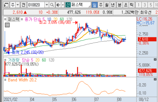Select the 주 weekly period tab
The image size is (158, 102).
pyautogui.click(x=101, y=5)
